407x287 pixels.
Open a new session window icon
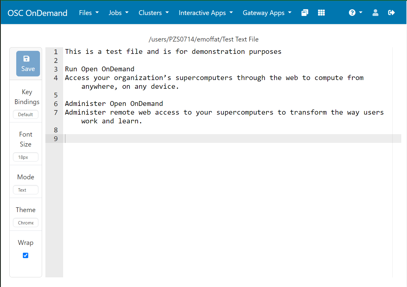[x=304, y=12]
